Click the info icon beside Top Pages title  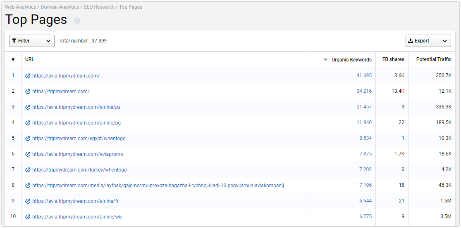(77, 21)
